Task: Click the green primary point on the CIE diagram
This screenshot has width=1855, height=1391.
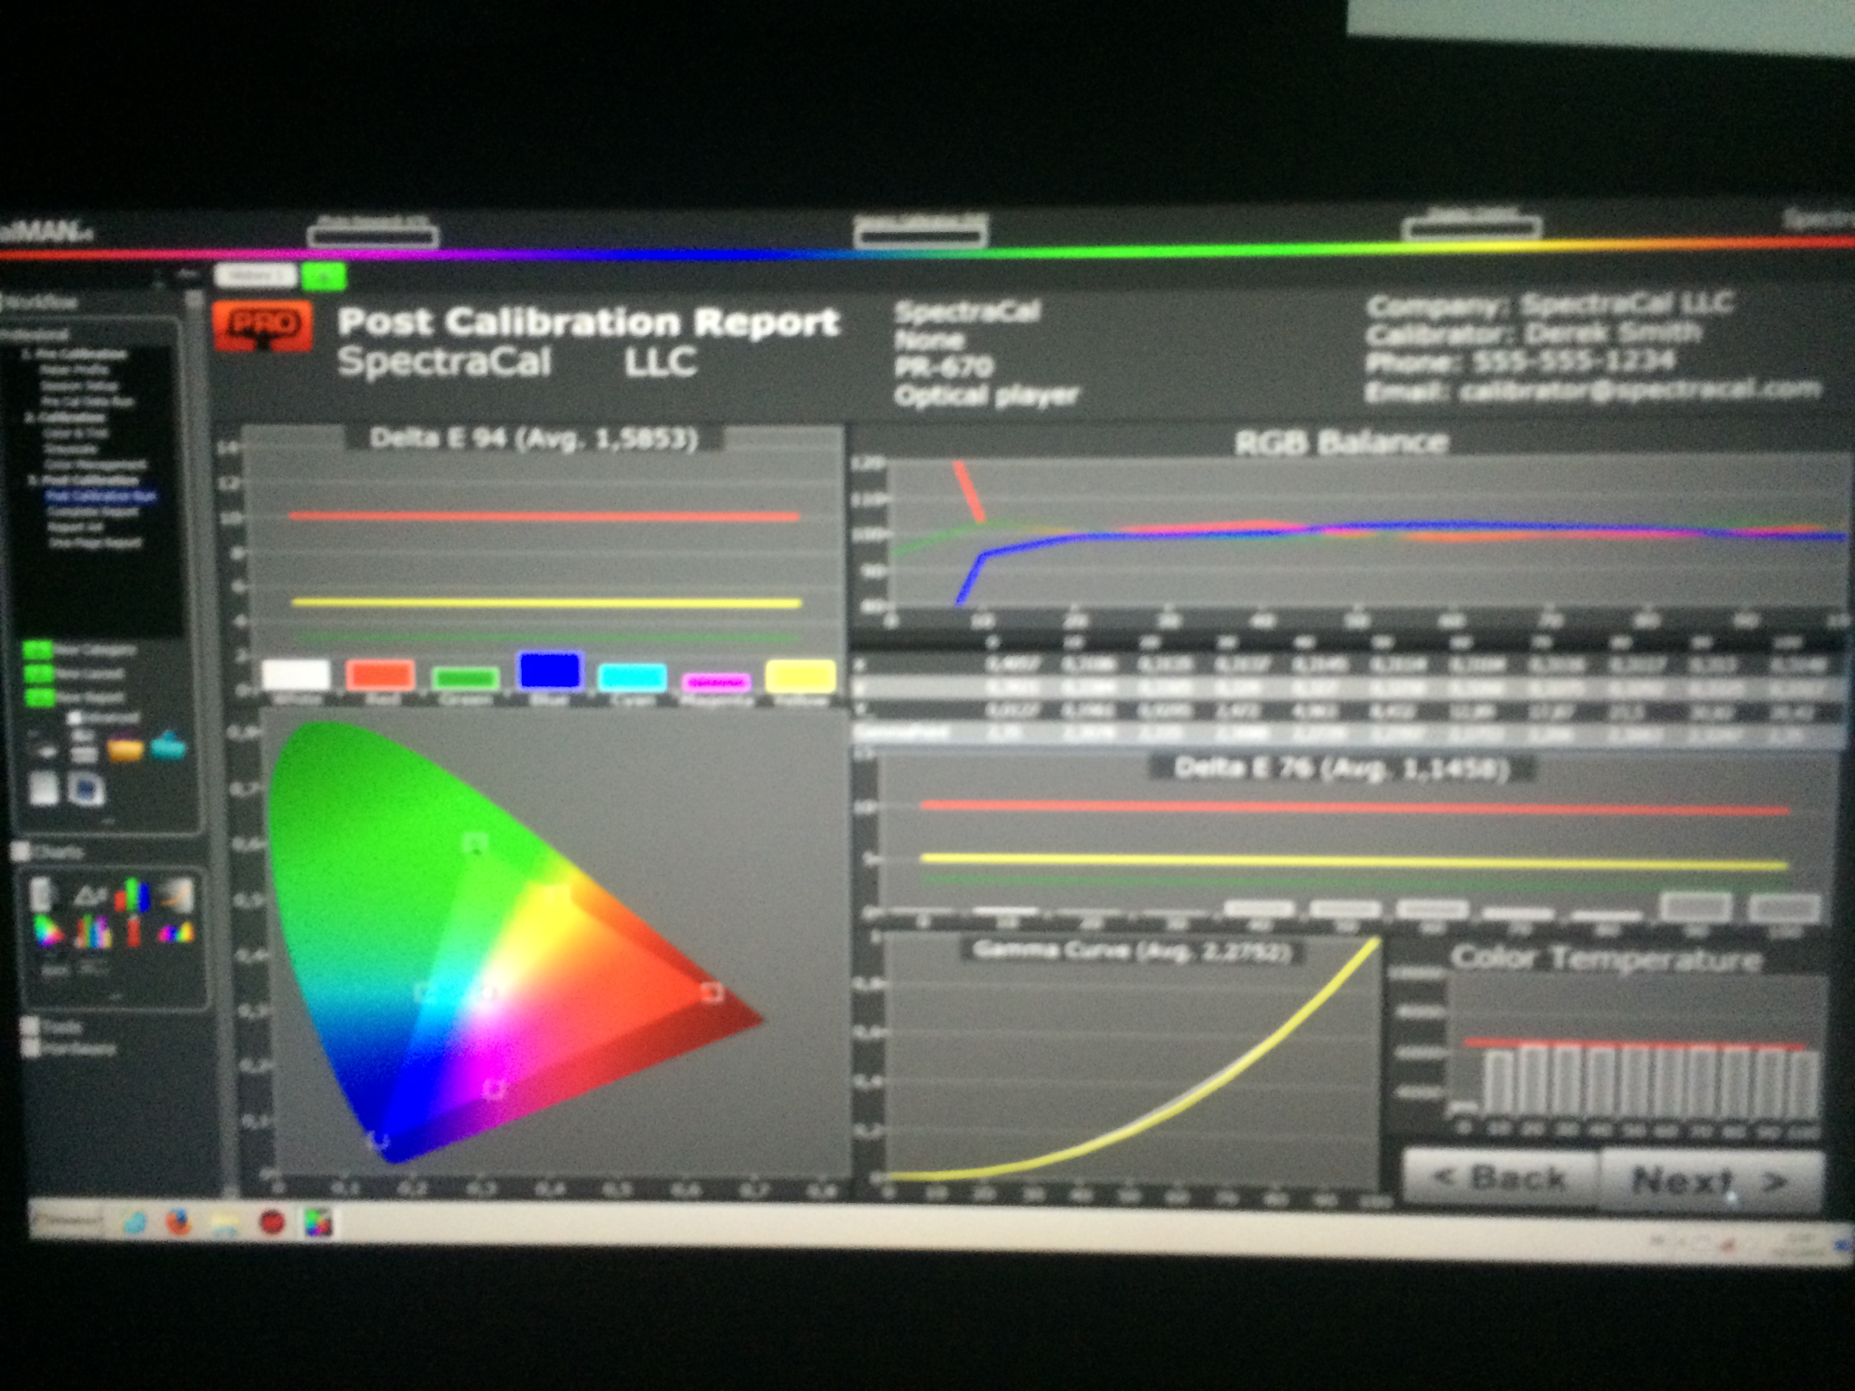Action: click(476, 843)
